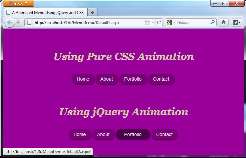246x158 pixels.
Task: Bookmark this page with the star icon
Action: (x=147, y=22)
